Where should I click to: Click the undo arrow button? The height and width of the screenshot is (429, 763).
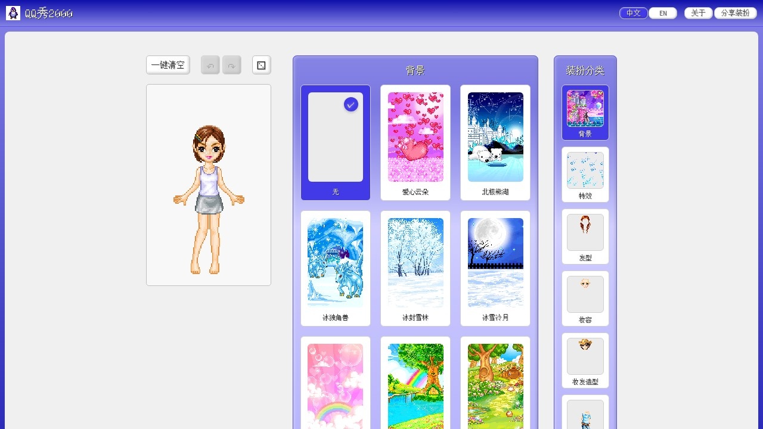click(x=210, y=65)
